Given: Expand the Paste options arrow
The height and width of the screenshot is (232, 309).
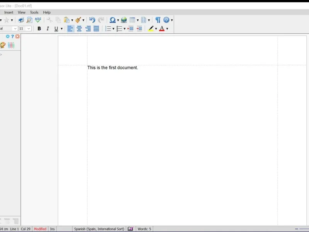Looking at the screenshot, I should tap(72, 20).
